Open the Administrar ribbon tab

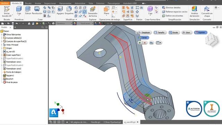coord(80,3)
